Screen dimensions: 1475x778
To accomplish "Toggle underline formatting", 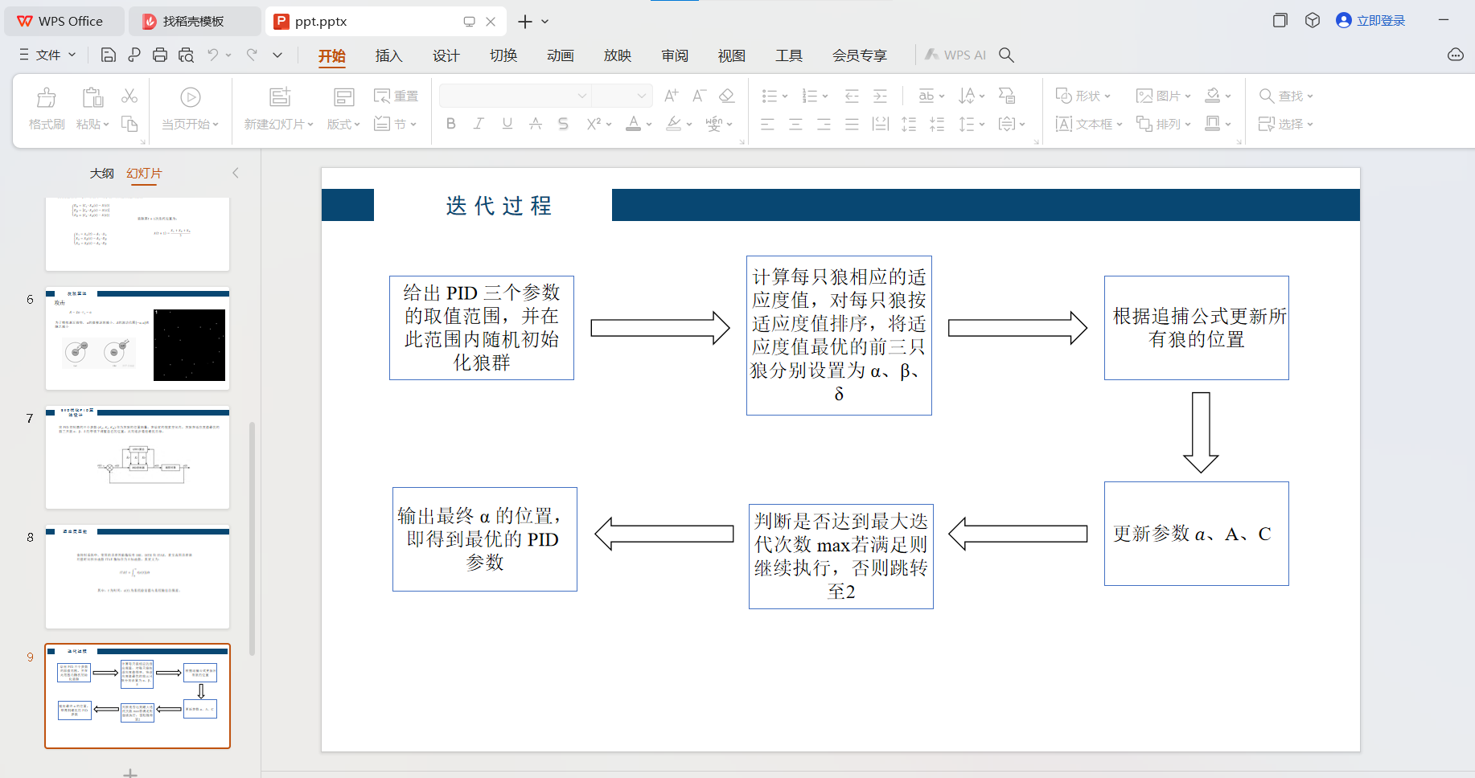I will click(x=507, y=124).
